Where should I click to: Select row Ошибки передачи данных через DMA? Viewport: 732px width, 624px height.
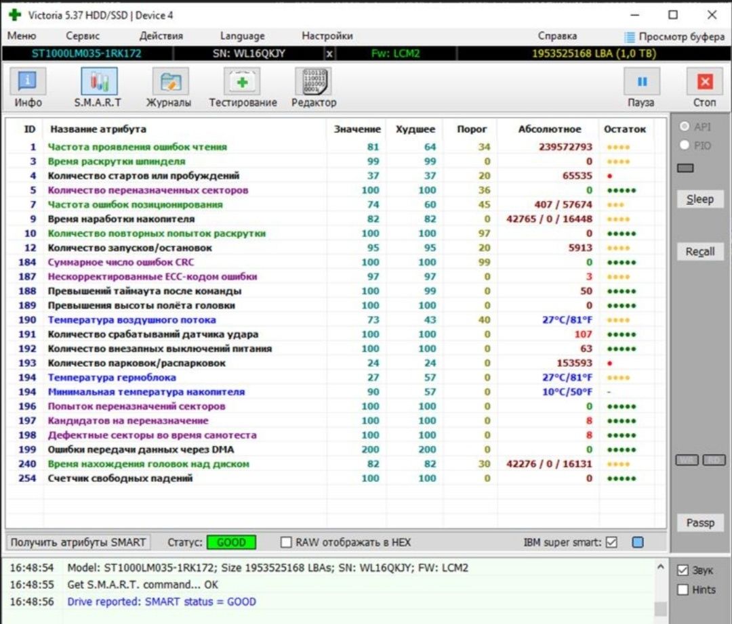point(336,449)
